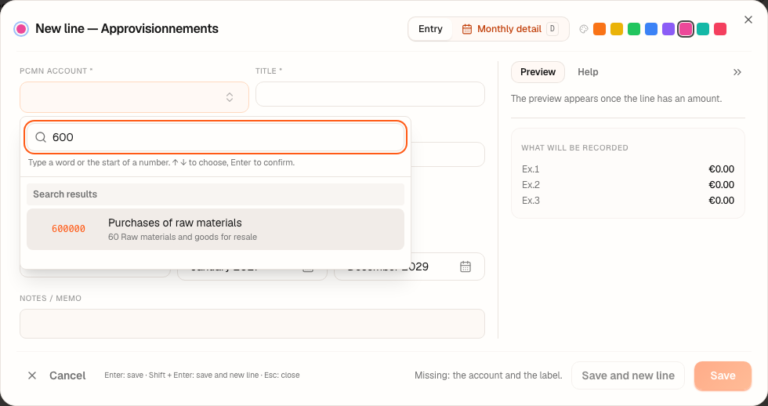Click the calendar icon in Monthly detail

click(467, 29)
